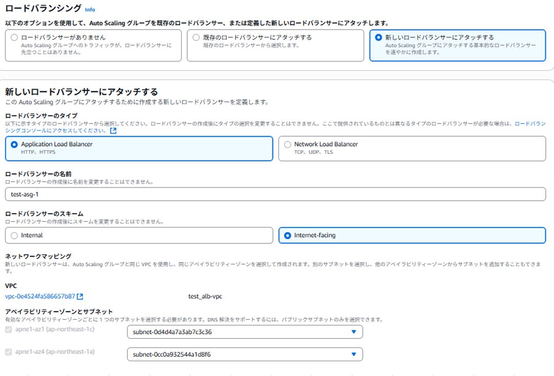Image resolution: width=554 pixels, height=376 pixels.
Task: Click dropdown arrow on subnet-0cc0a932544a1d8f6
Action: 353,354
